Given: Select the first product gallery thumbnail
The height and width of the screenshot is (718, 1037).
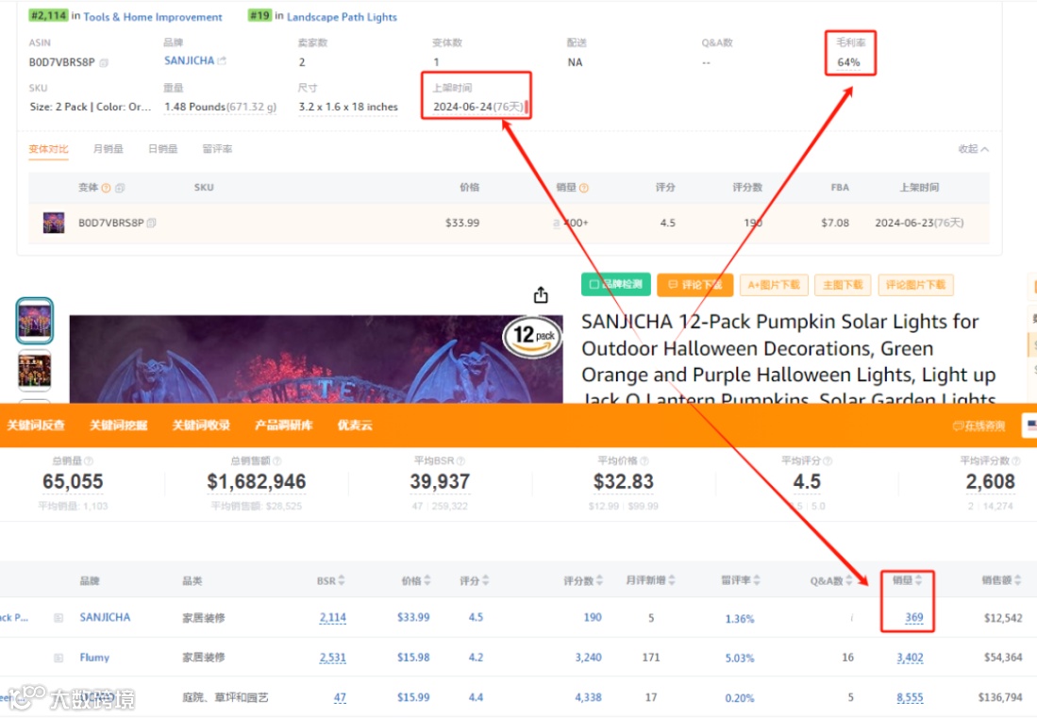Looking at the screenshot, I should pyautogui.click(x=34, y=321).
